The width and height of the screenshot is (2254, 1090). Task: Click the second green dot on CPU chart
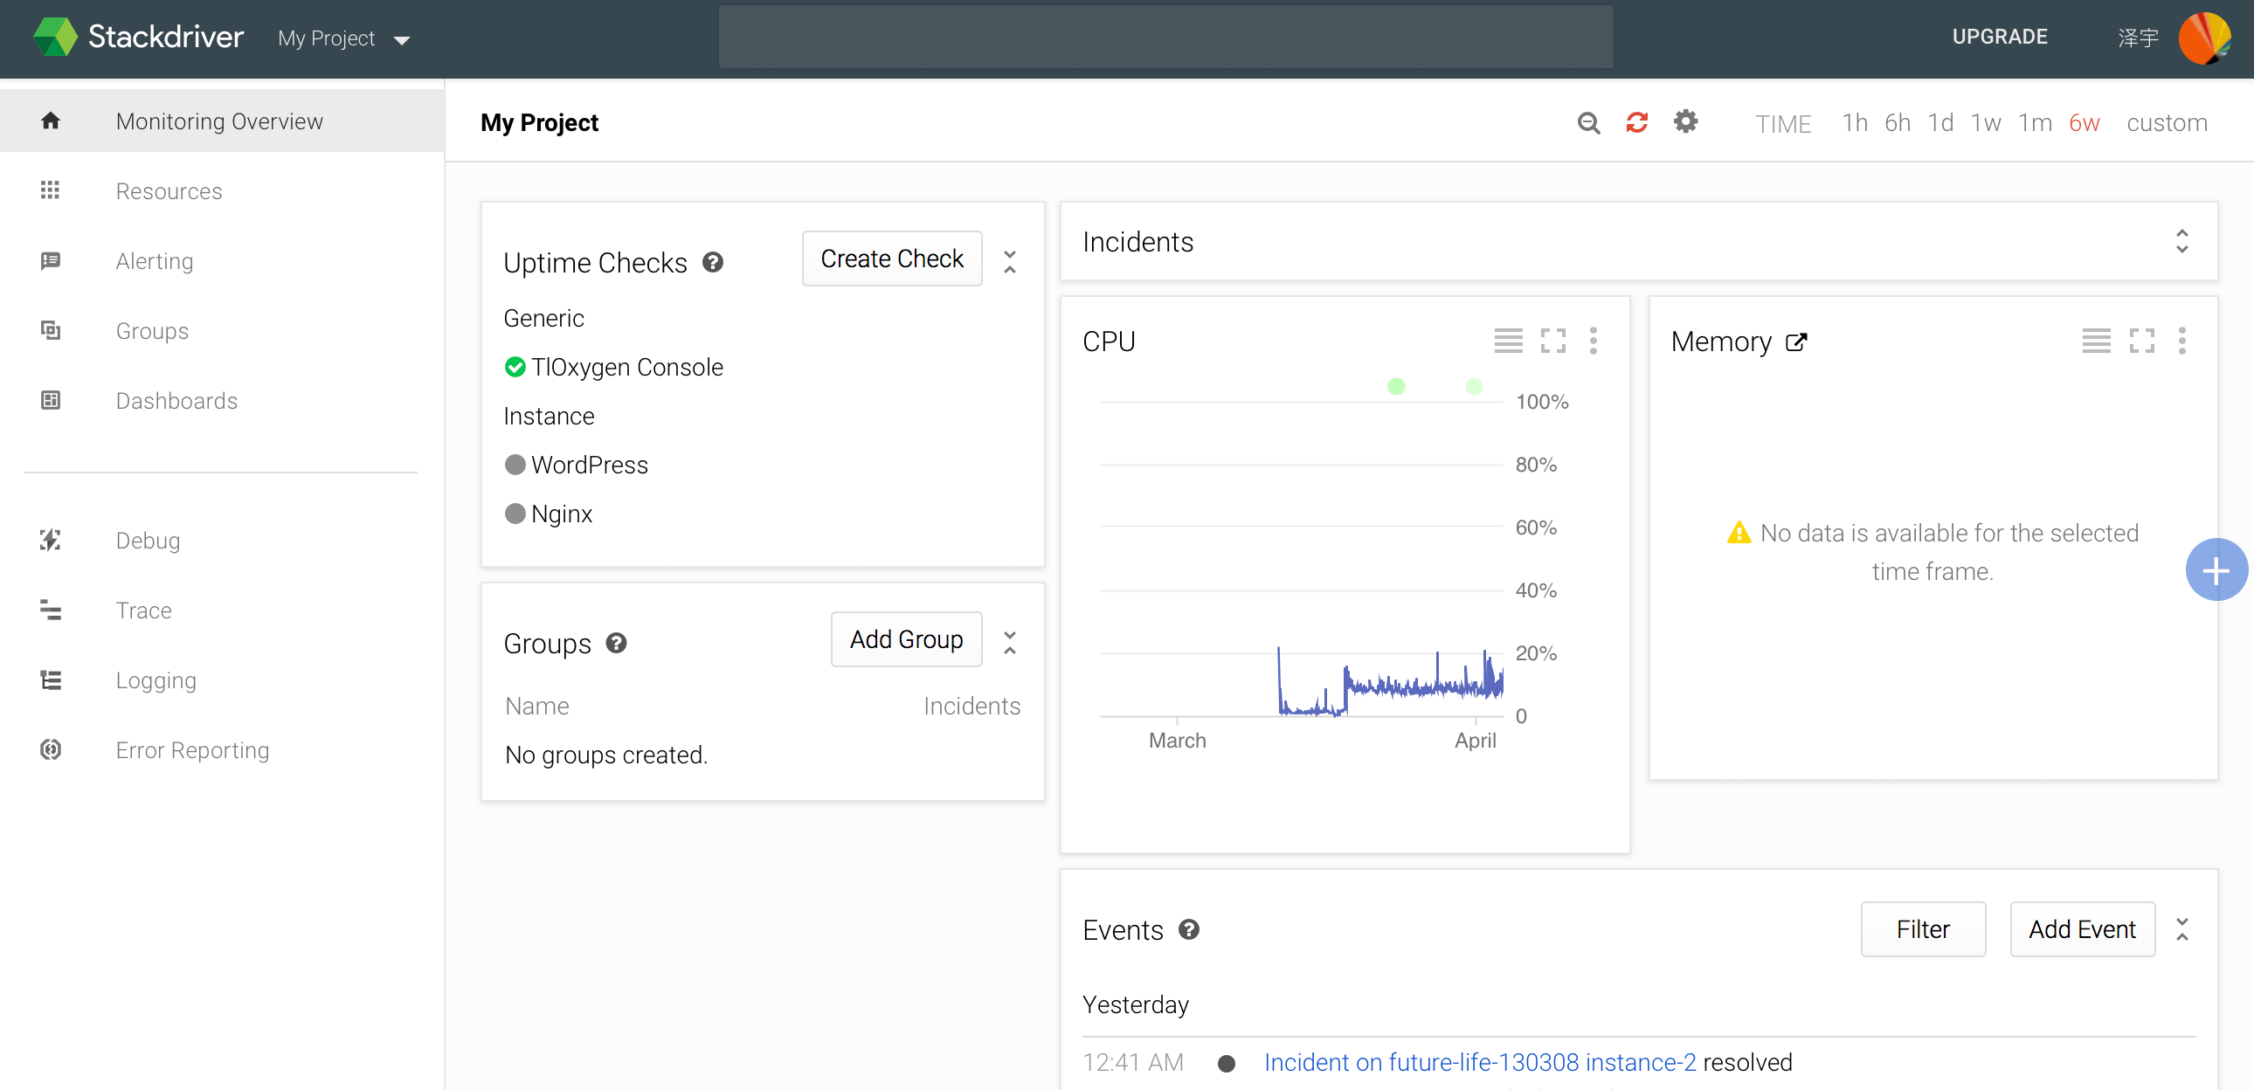[1475, 386]
